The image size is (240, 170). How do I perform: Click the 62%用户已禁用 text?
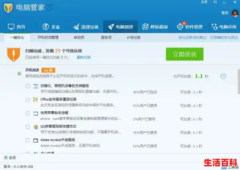coord(145,146)
